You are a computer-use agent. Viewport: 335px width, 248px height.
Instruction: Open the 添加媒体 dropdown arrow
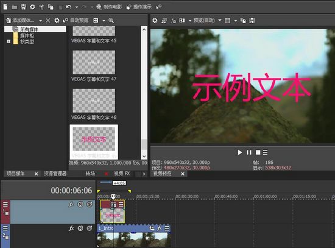tap(40, 21)
